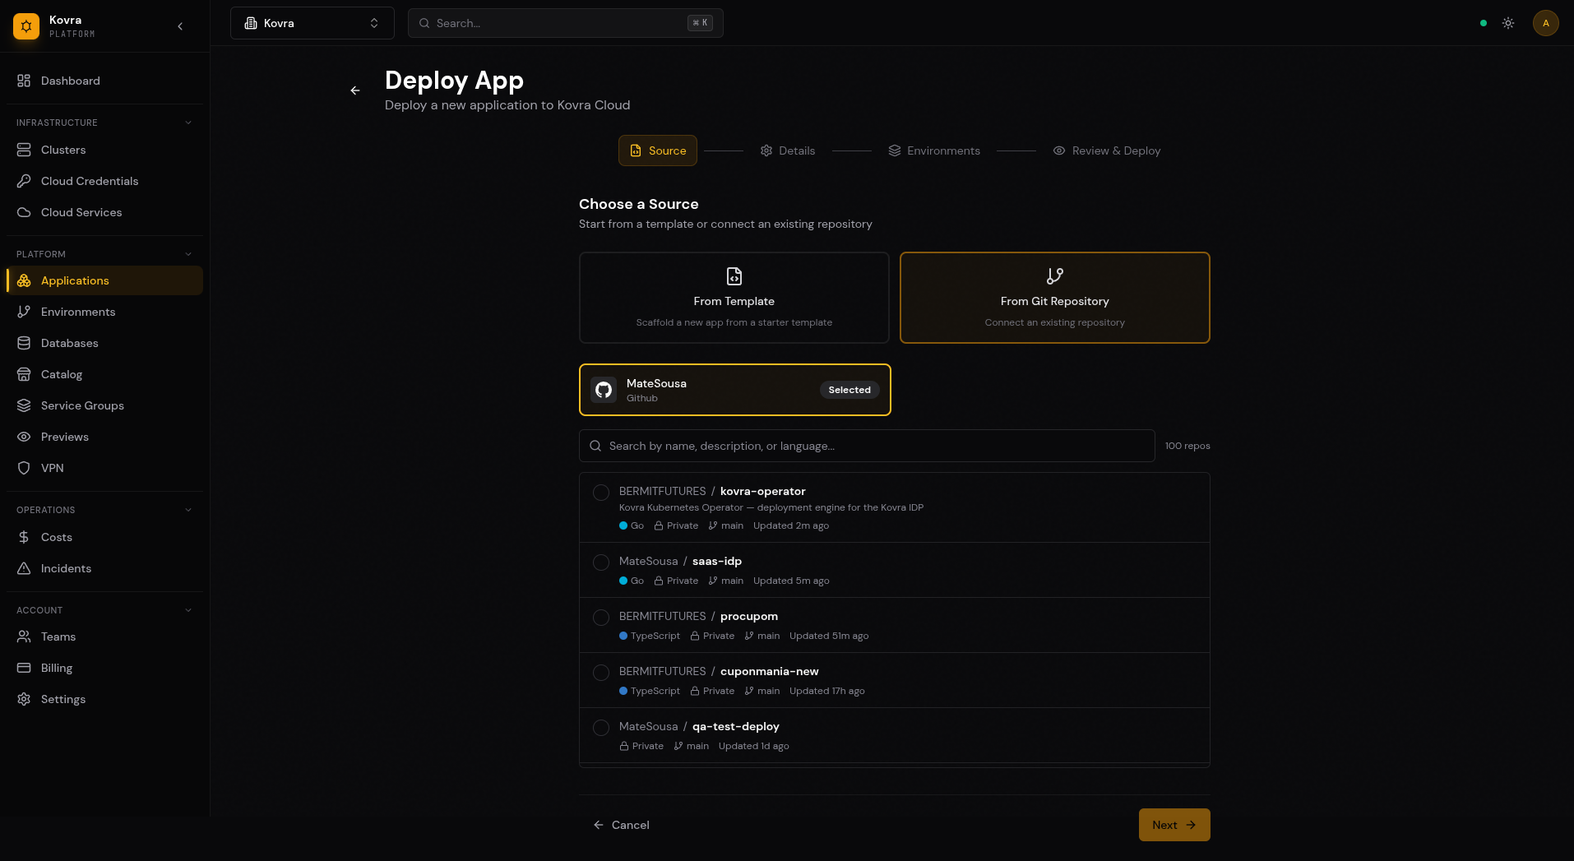Open the Costs page link
The height and width of the screenshot is (861, 1574).
104,537
